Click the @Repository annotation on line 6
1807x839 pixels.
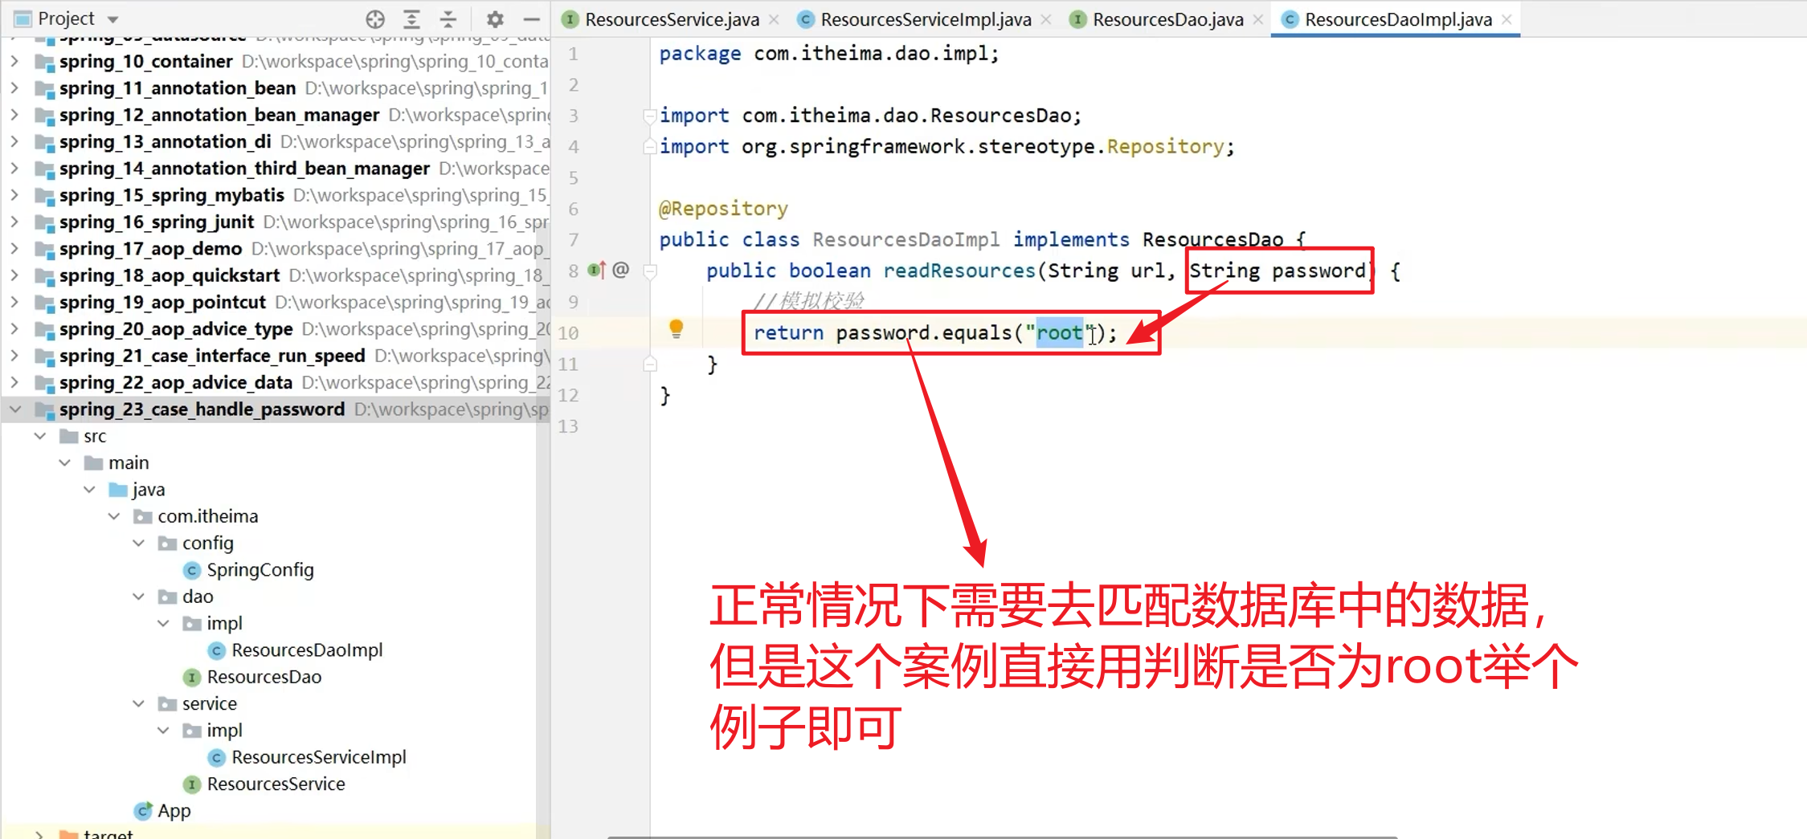click(x=723, y=208)
